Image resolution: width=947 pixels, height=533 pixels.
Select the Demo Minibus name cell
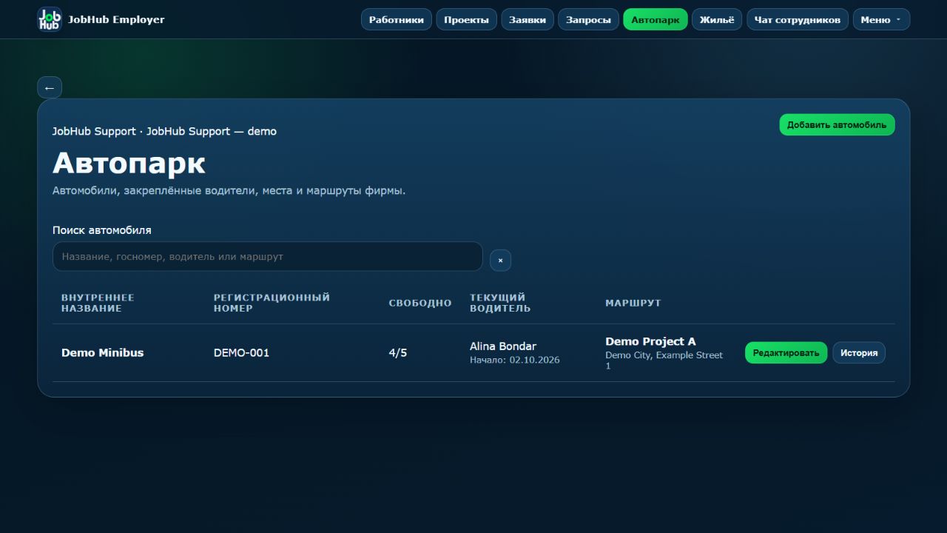(x=103, y=352)
